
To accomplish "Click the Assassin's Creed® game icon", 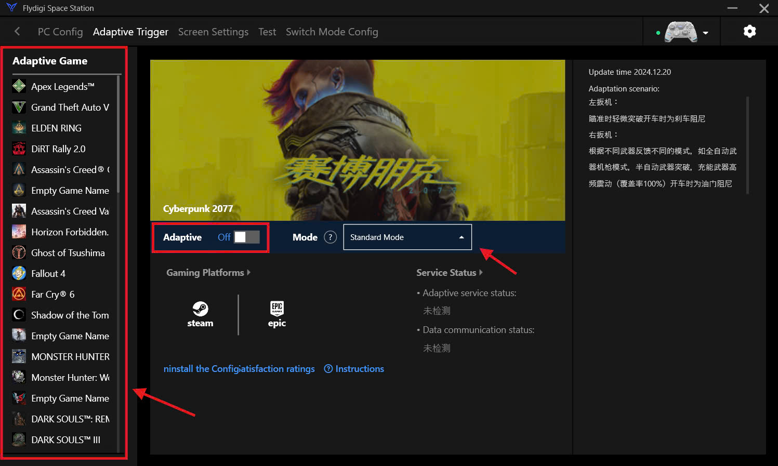I will (19, 169).
